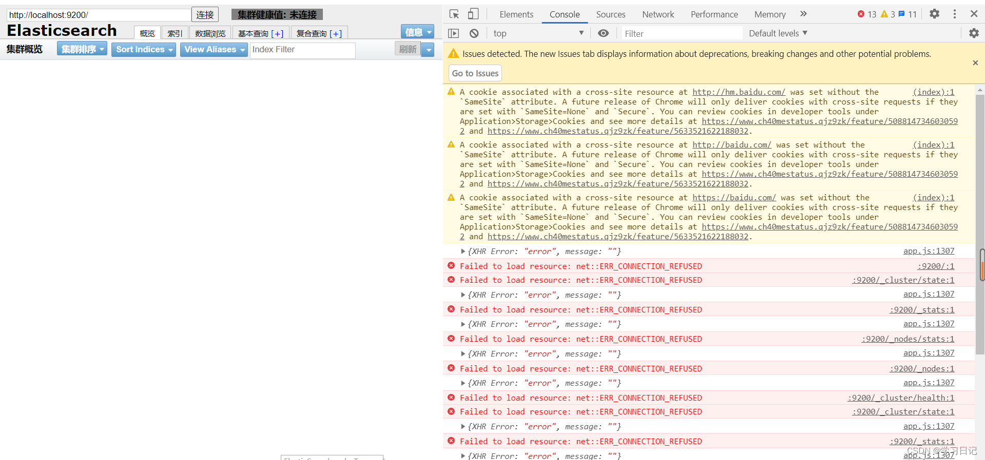Click the first cookie warning triangle icon

(451, 92)
